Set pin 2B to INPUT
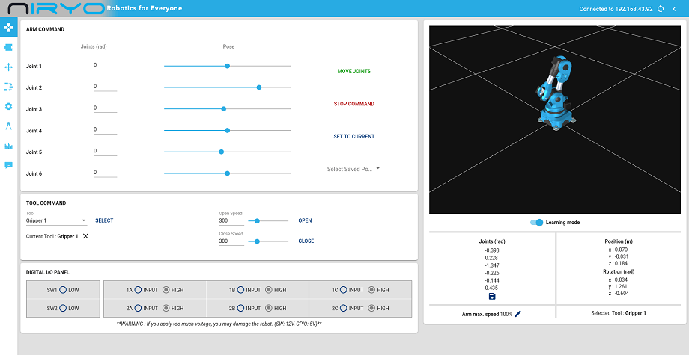The height and width of the screenshot is (355, 689). (240, 308)
